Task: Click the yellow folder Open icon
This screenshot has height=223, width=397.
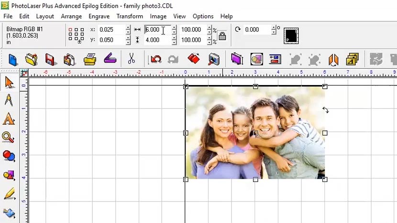Action: pos(32,59)
